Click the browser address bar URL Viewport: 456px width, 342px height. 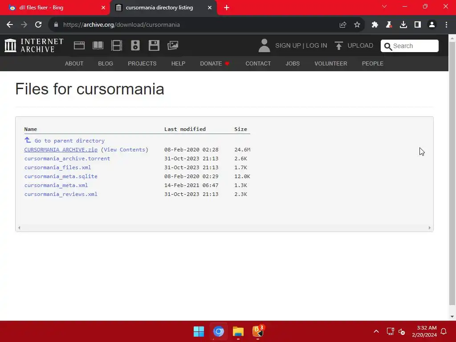click(121, 25)
